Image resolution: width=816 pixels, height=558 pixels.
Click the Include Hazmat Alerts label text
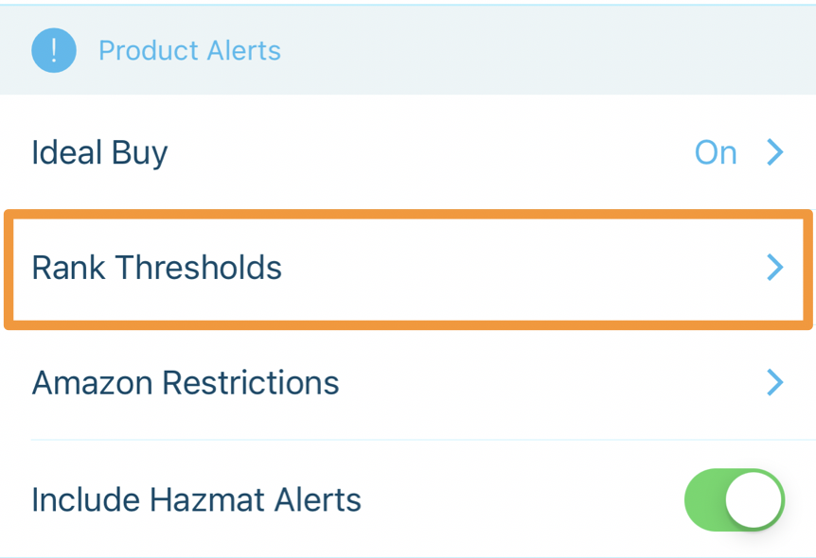pos(197,499)
